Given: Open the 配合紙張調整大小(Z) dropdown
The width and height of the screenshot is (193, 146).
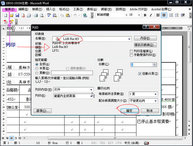Looking at the screenshot, I should click(156, 101).
